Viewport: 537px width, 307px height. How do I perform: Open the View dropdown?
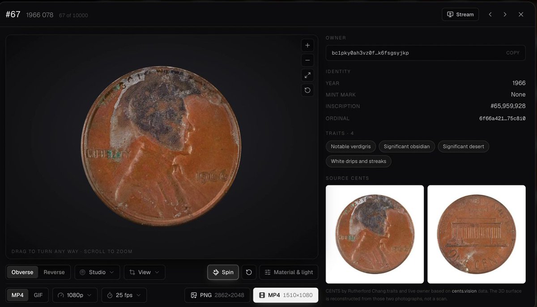click(x=145, y=272)
